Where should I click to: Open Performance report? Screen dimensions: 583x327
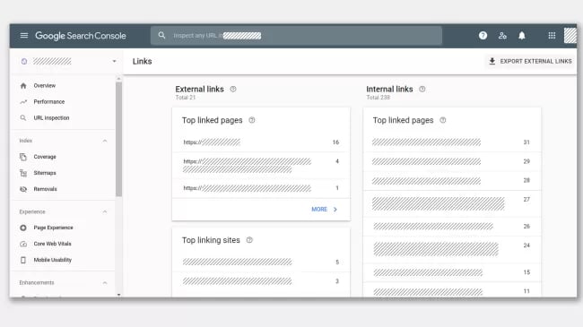49,102
